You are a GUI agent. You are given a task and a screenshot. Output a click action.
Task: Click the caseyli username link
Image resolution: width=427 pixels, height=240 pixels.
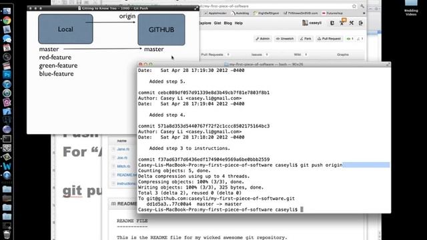pos(315,23)
